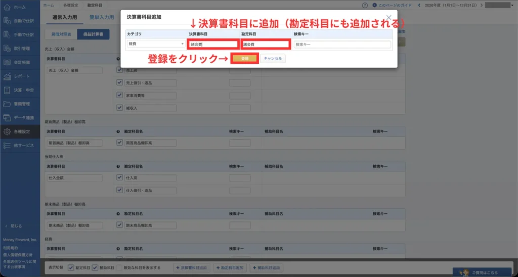The image size is (518, 277).
Task: Open the ホーム home icon in sidebar
Action: (x=7, y=7)
